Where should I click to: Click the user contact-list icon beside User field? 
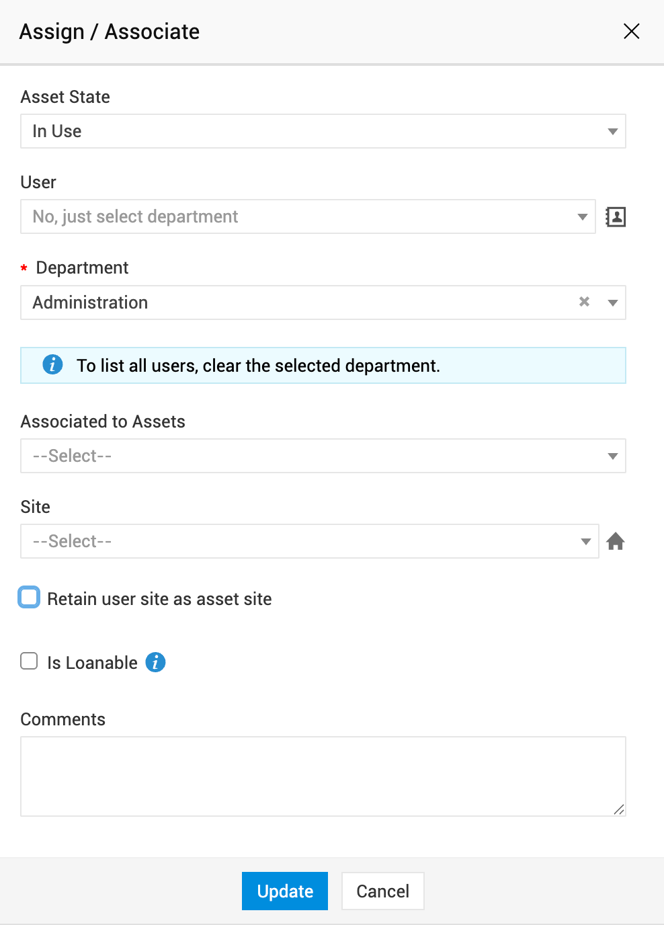pyautogui.click(x=616, y=216)
